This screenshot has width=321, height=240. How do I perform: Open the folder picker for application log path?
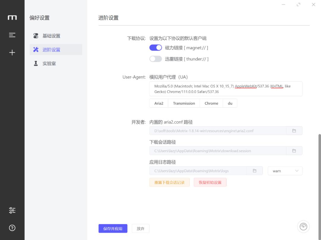[x=255, y=171]
